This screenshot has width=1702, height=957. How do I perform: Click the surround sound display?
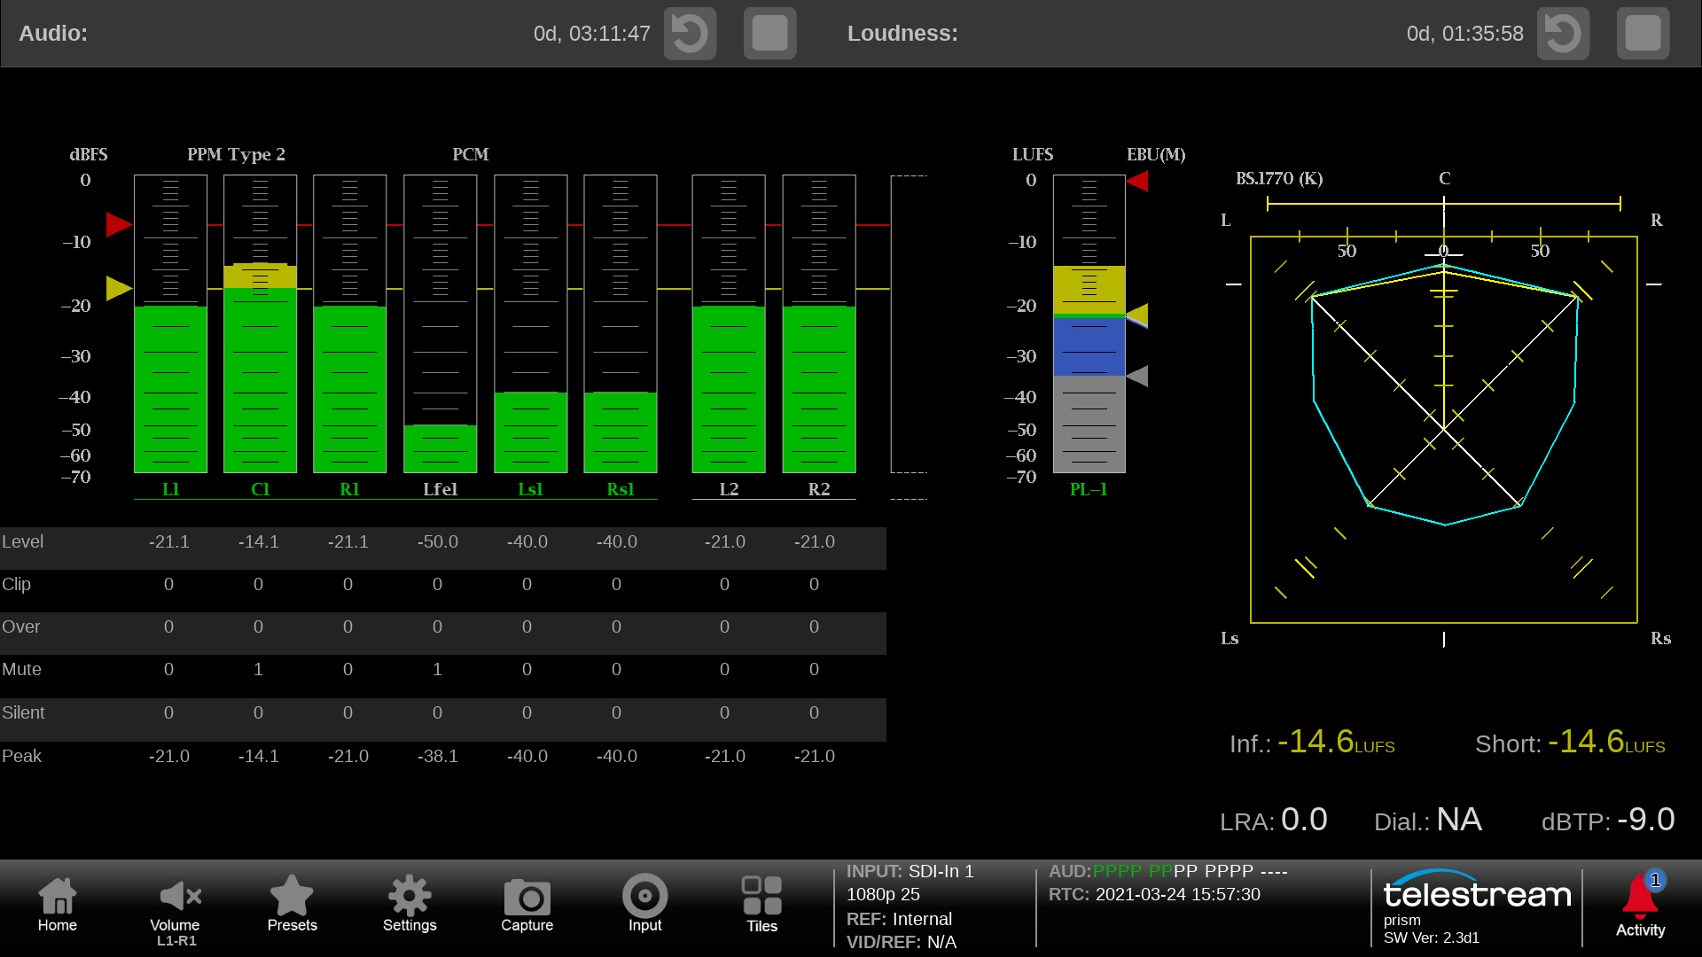coord(1444,430)
